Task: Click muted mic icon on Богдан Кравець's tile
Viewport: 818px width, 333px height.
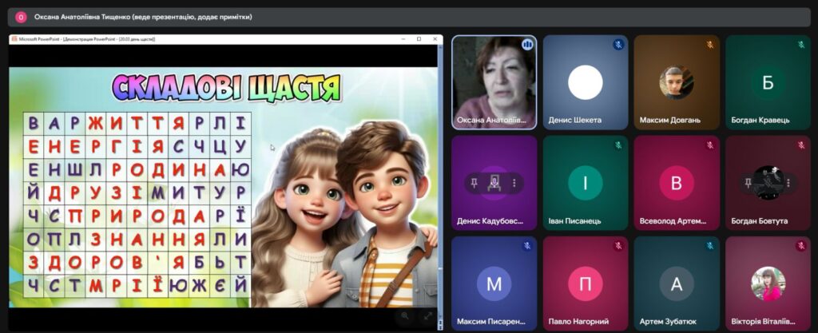Action: click(800, 45)
